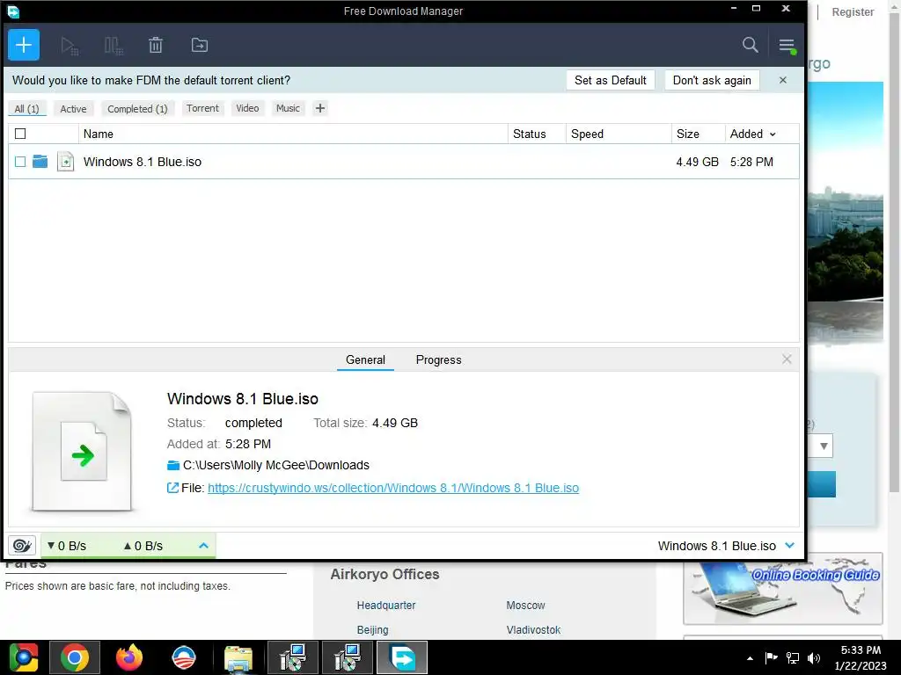
Task: Click the pause all downloads toolbar icon
Action: pos(114,46)
